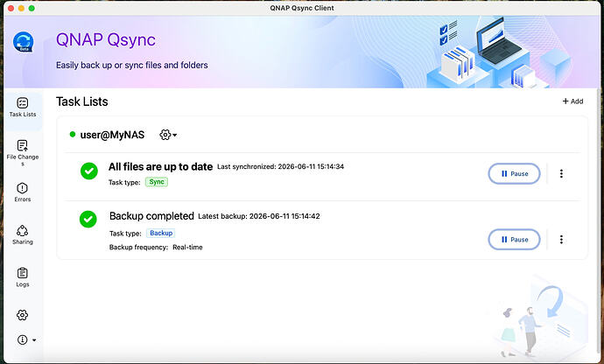Image resolution: width=604 pixels, height=364 pixels.
Task: Click the green Sync task type tag
Action: 157,182
